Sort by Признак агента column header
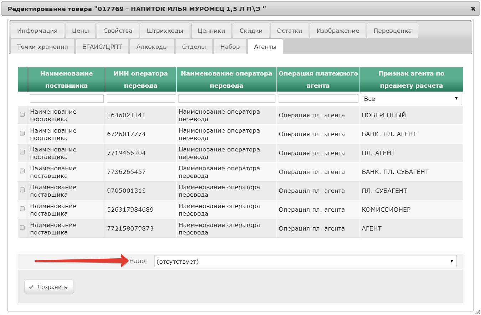Viewport: 481px width, 315px height. point(412,79)
